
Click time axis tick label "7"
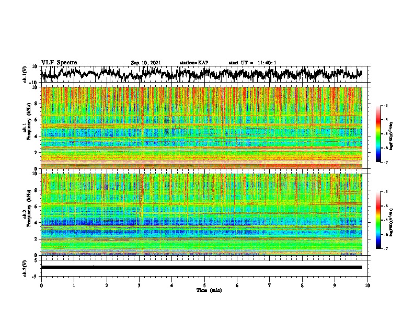pos(270,285)
